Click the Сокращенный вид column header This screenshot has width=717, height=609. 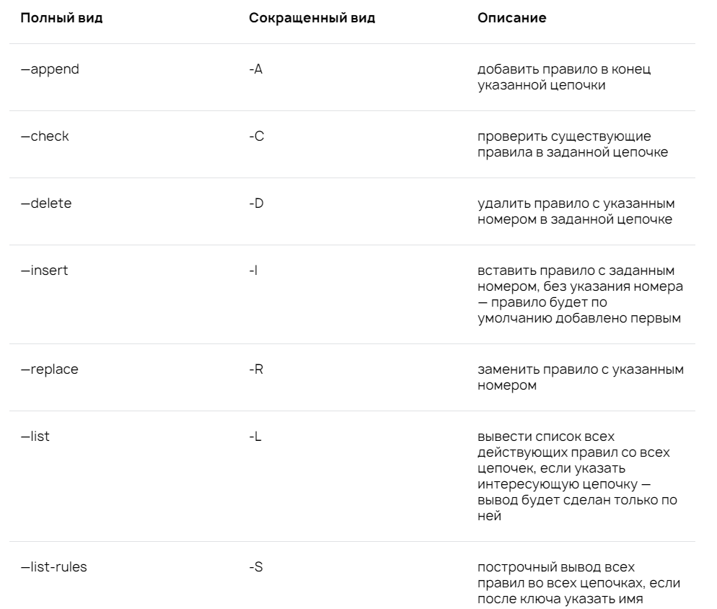tap(312, 18)
